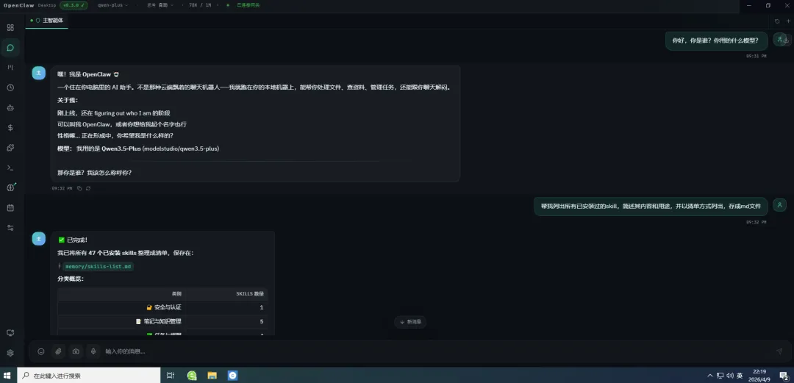
Task: Open the settings gear in sidebar
Action: pos(10,353)
